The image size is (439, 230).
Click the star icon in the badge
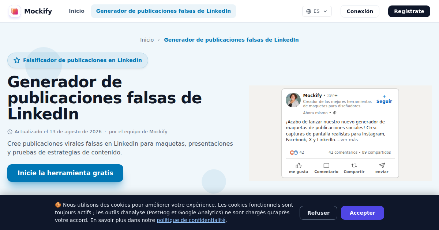coord(17,60)
